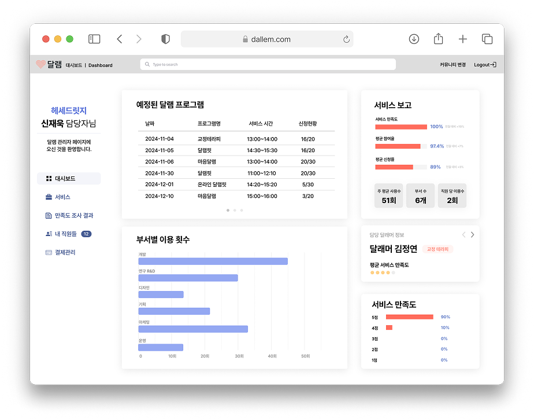Click the 달램 brand name
This screenshot has width=534, height=420.
point(54,64)
